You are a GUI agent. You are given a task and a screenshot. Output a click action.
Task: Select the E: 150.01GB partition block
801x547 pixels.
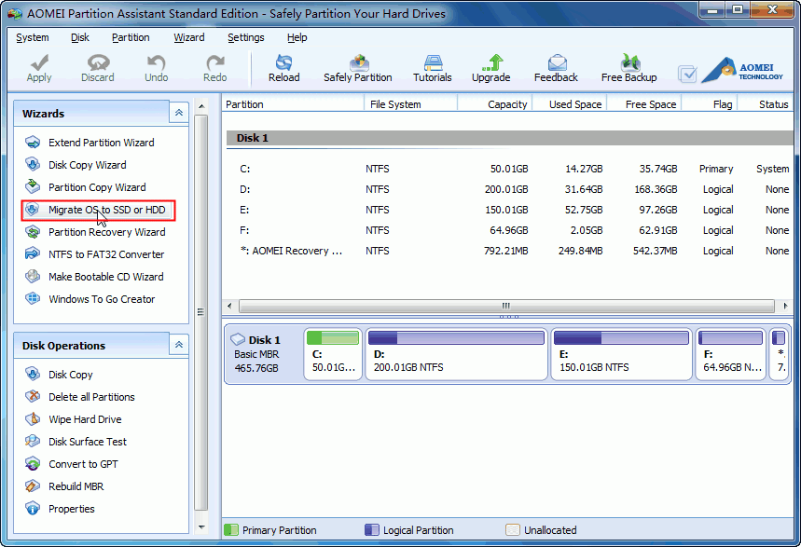[x=621, y=354]
